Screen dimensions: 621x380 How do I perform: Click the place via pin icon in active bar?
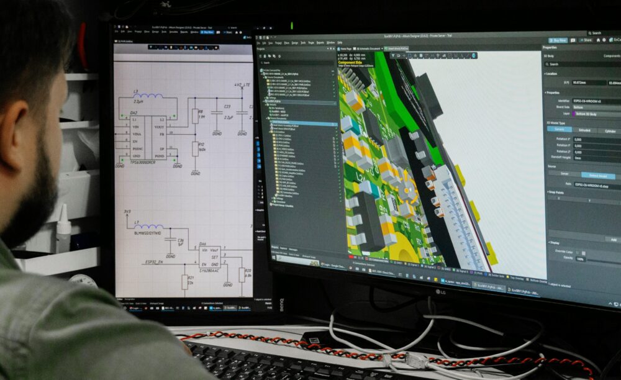[438, 56]
